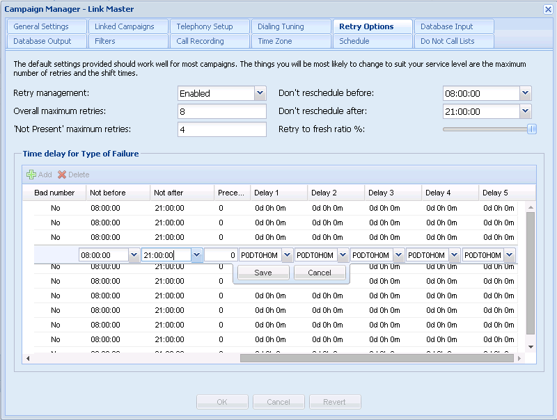
Task: Select the Telephony Setup tab
Action: click(x=210, y=26)
